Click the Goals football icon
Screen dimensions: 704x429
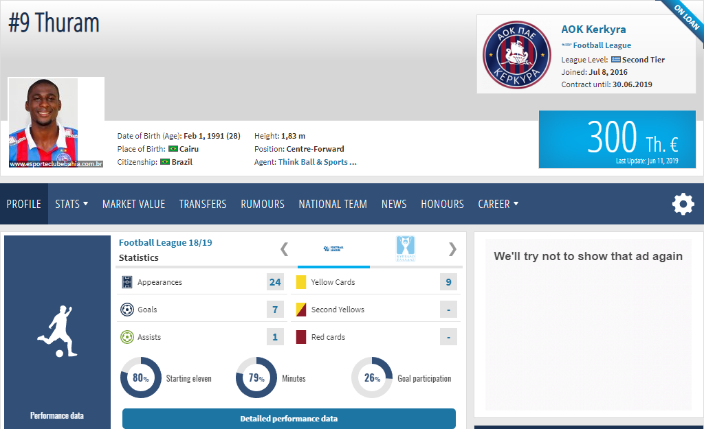[127, 310]
